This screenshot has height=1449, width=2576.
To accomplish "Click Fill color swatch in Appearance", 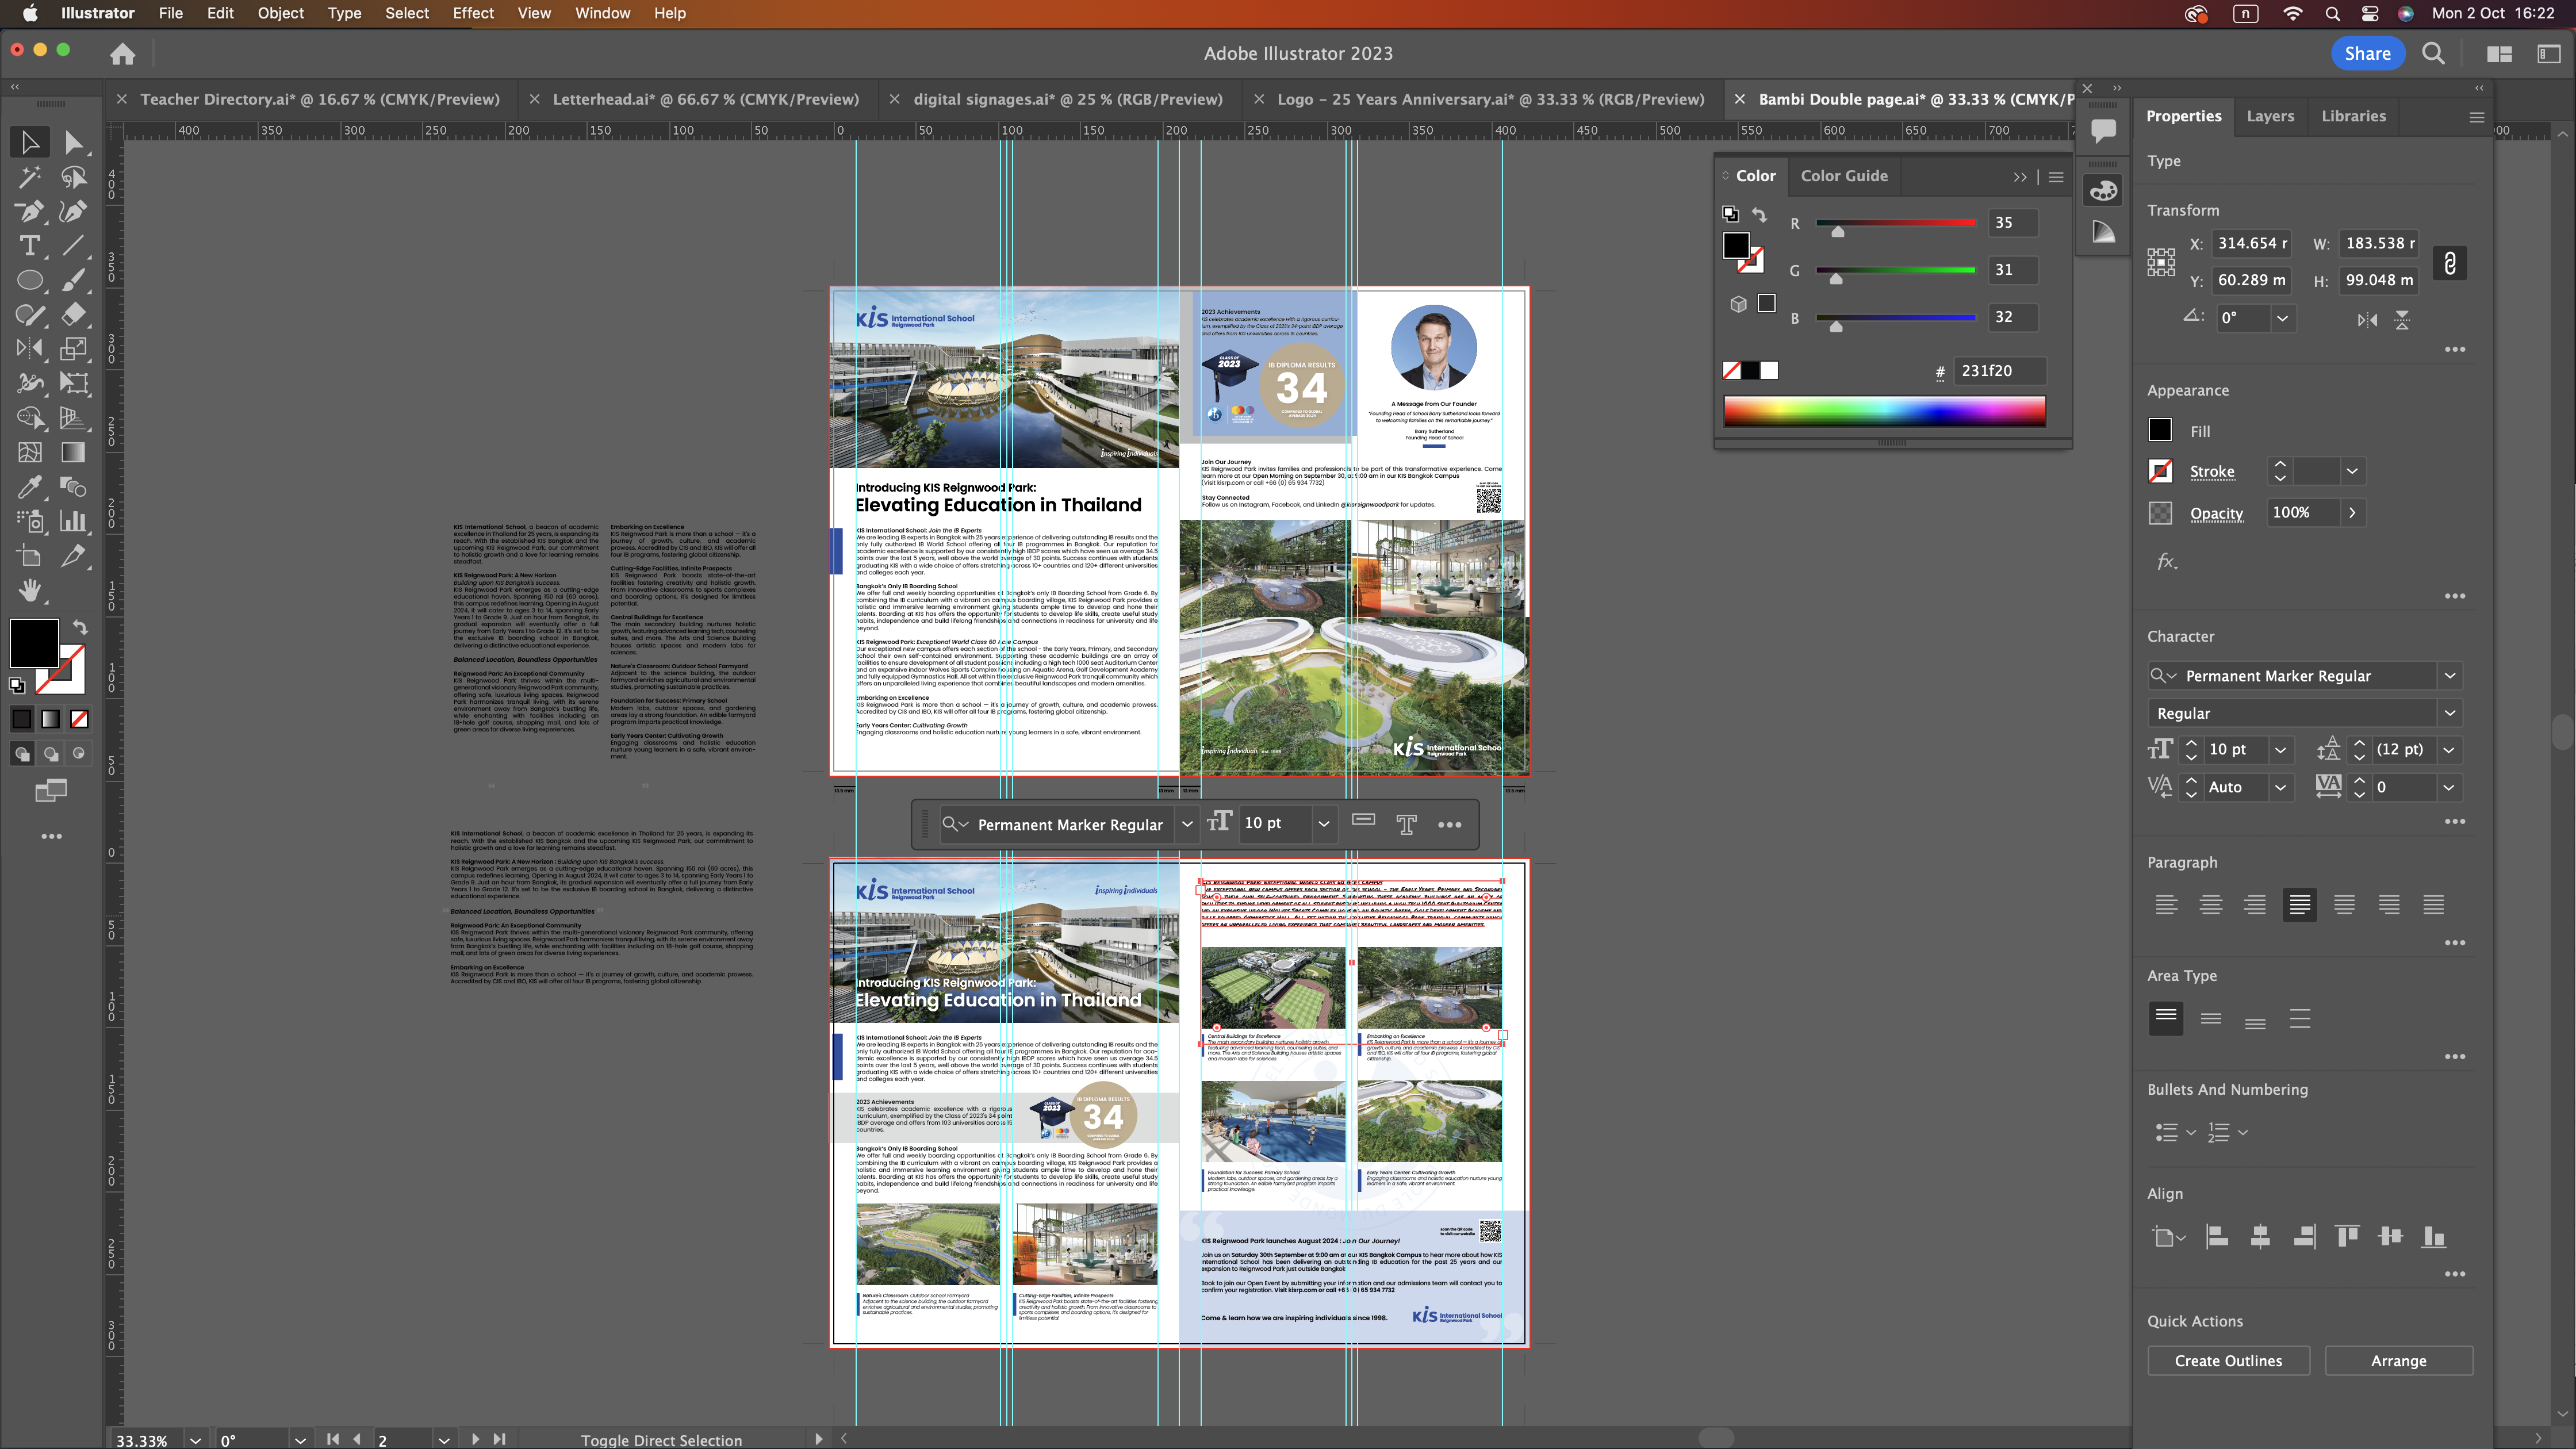I will pyautogui.click(x=2160, y=430).
